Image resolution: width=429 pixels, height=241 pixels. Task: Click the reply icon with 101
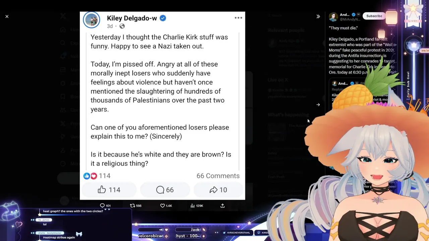coord(105,206)
